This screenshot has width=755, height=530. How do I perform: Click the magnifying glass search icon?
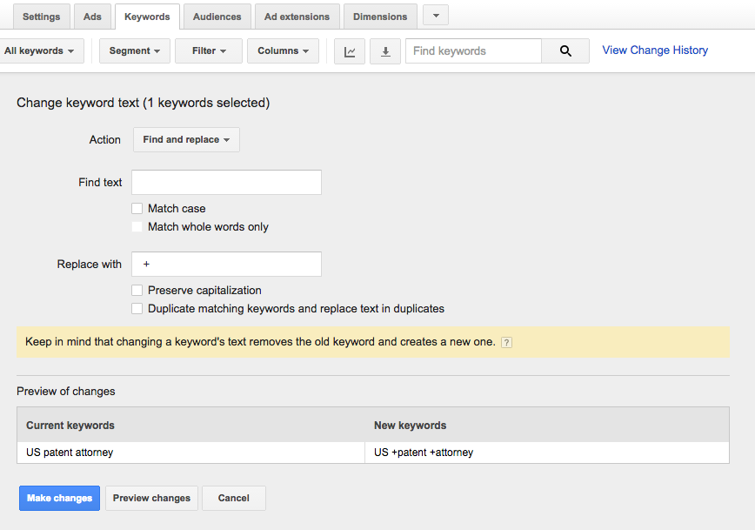click(x=565, y=51)
